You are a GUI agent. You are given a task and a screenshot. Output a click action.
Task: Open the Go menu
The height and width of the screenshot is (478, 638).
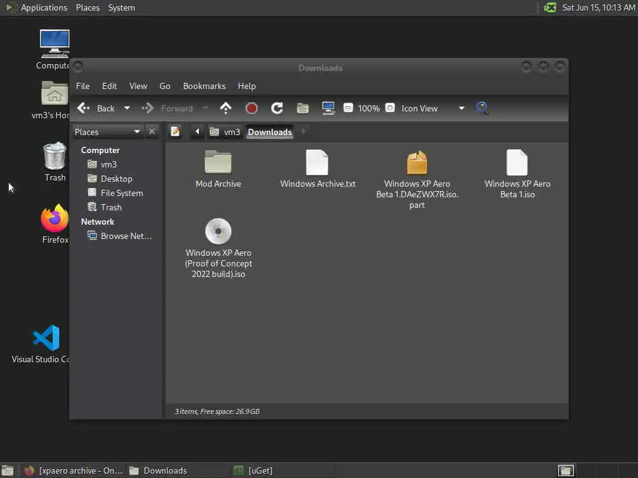[164, 86]
